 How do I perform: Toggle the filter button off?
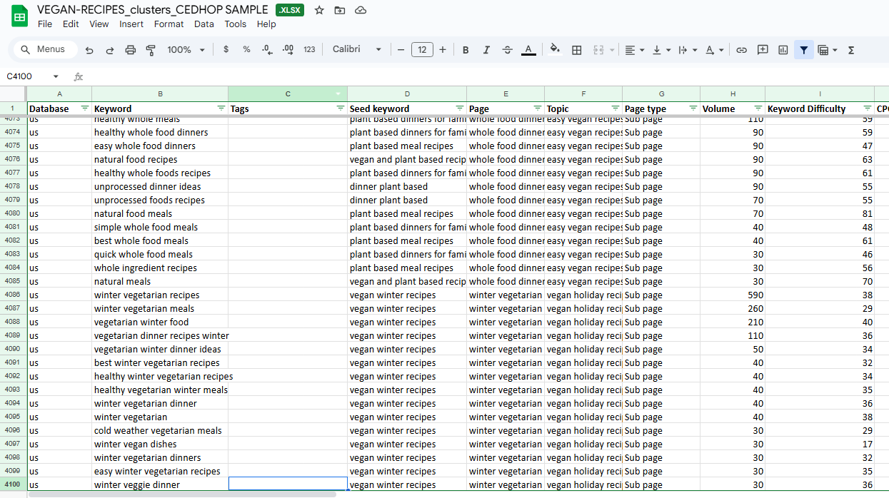(x=804, y=50)
